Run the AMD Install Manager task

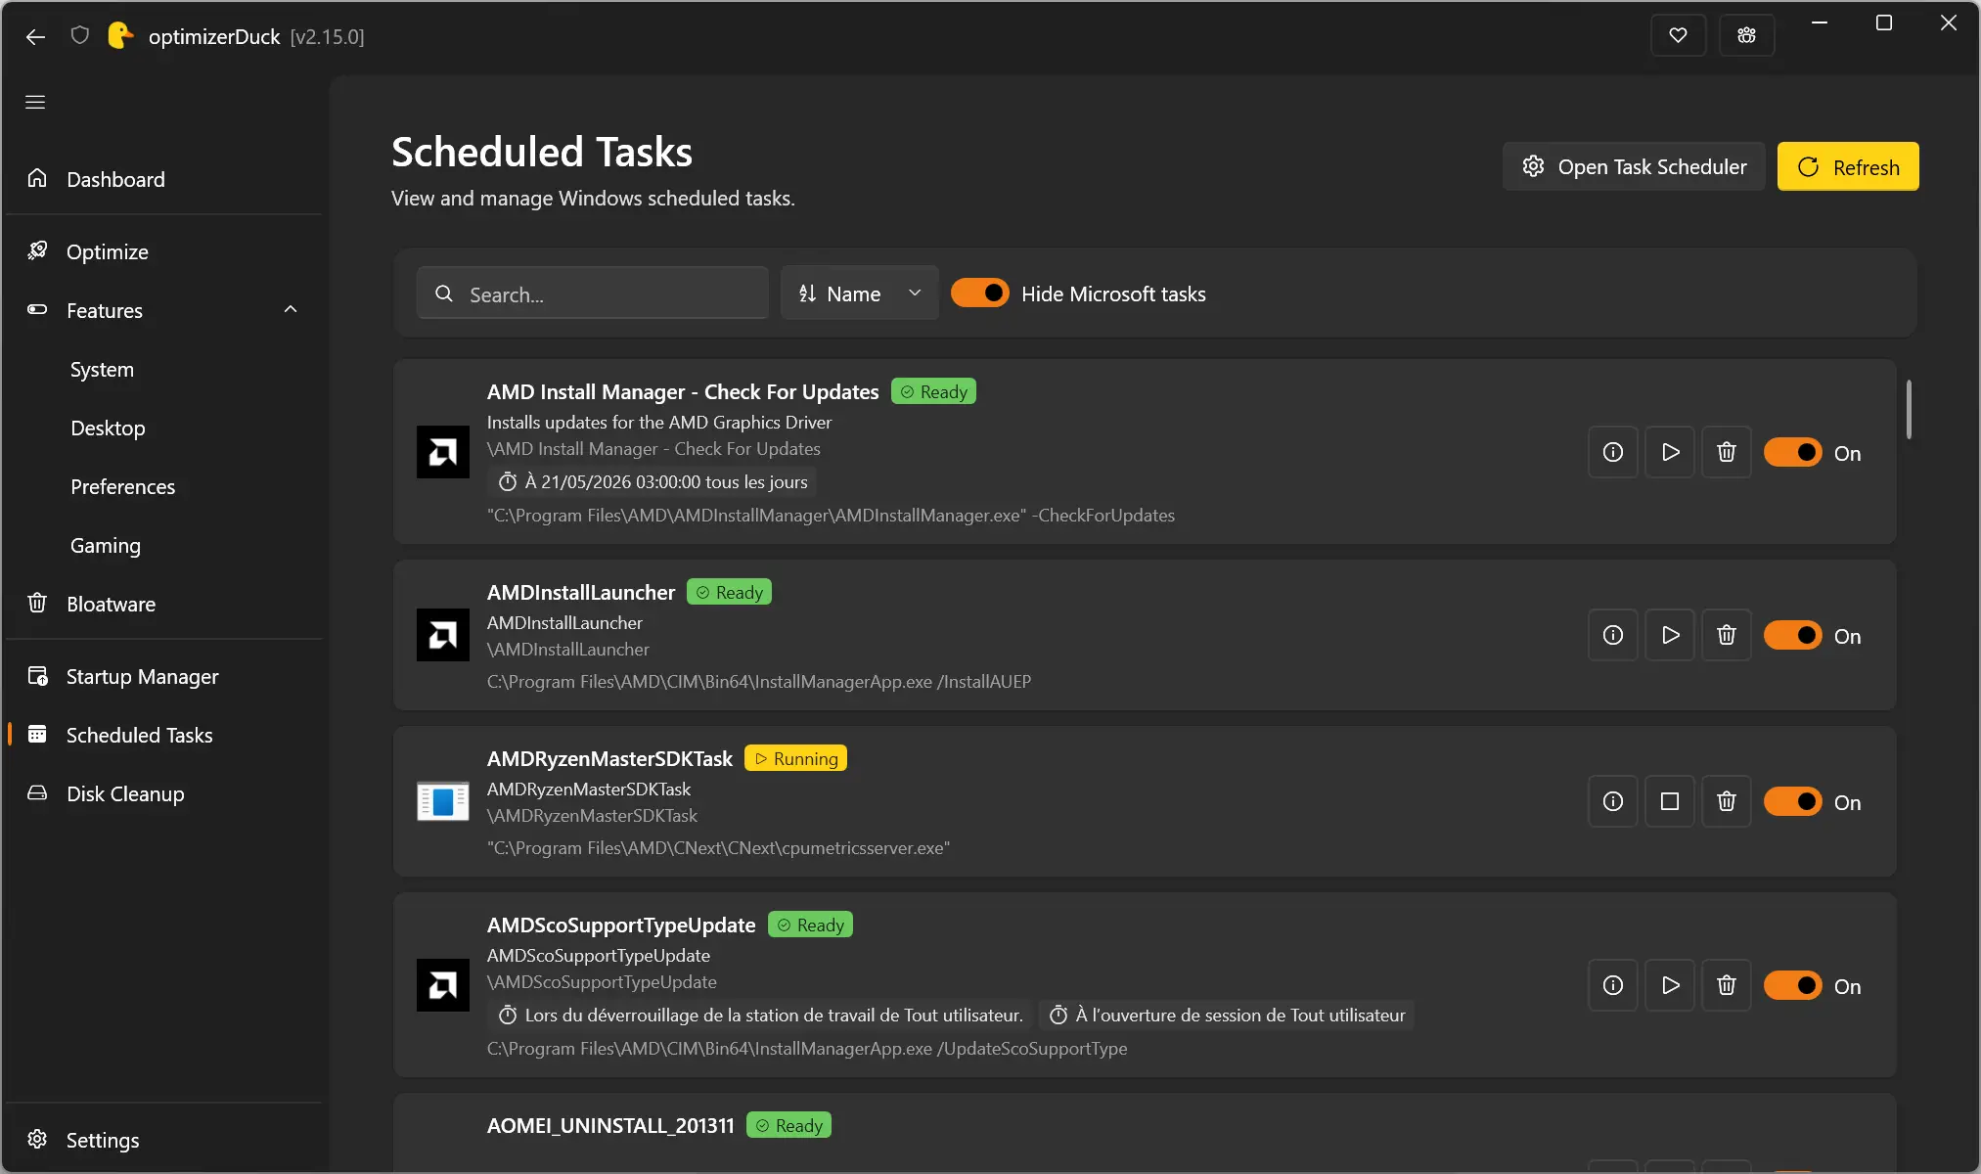1670,452
